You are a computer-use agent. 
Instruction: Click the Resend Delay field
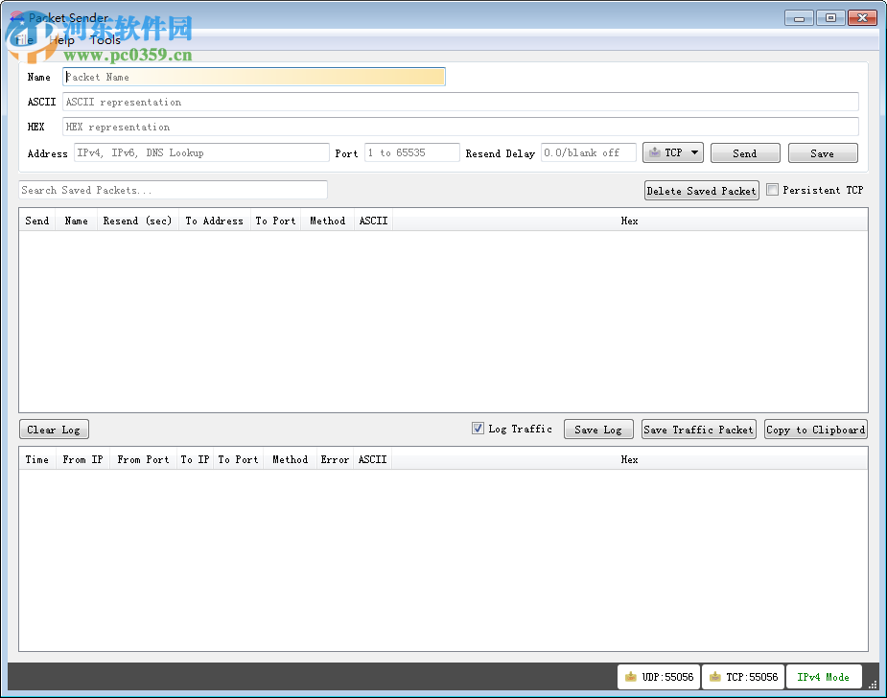click(x=589, y=152)
